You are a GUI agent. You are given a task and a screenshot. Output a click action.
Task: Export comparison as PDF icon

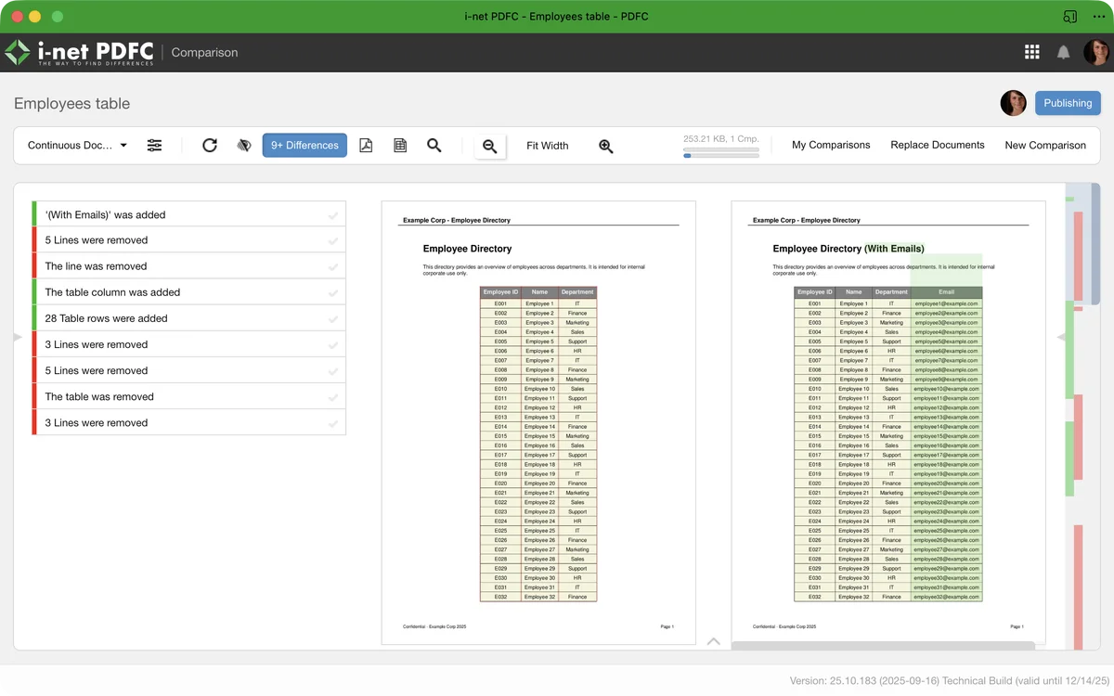tap(366, 146)
